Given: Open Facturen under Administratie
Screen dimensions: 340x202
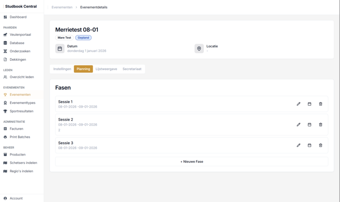Looking at the screenshot, I should [x=16, y=129].
